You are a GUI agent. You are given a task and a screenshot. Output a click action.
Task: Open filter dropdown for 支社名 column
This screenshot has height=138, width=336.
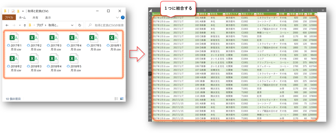pyautogui.click(x=224, y=14)
